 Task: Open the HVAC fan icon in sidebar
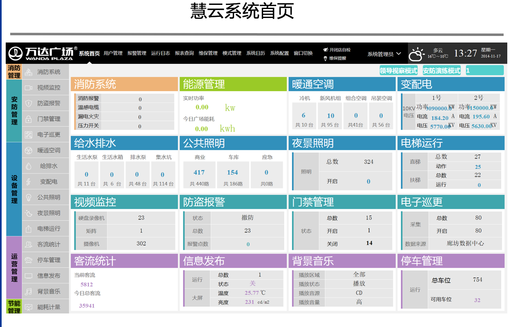coord(29,150)
